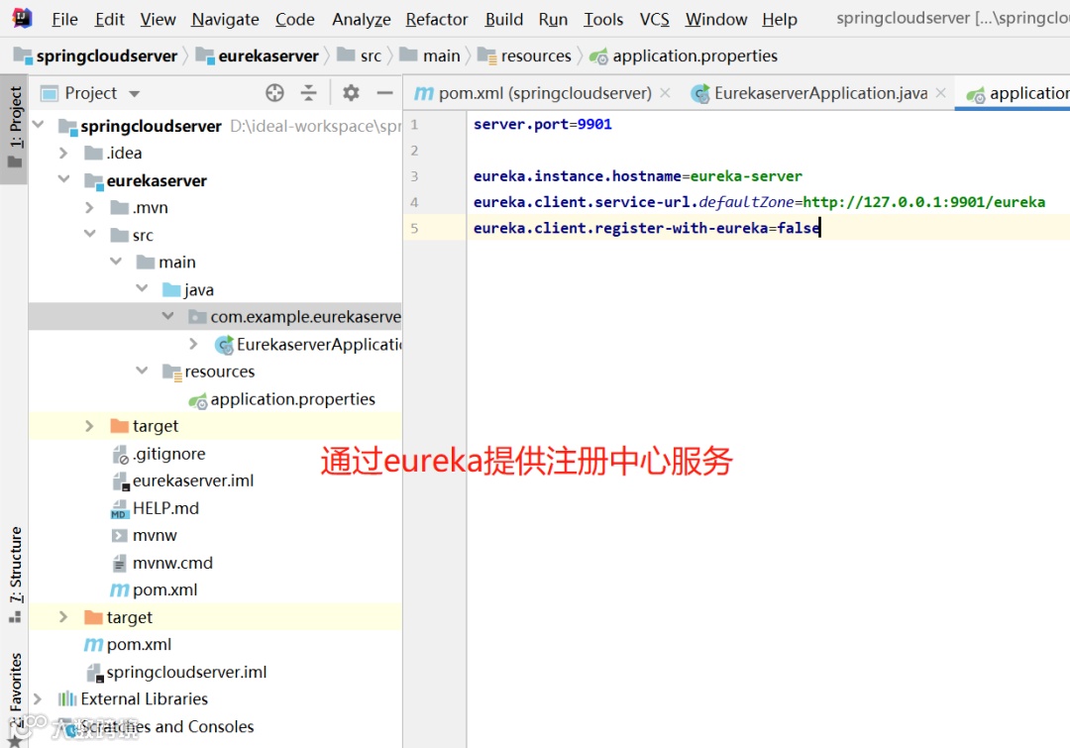Collapse the main folder in tree

116,262
